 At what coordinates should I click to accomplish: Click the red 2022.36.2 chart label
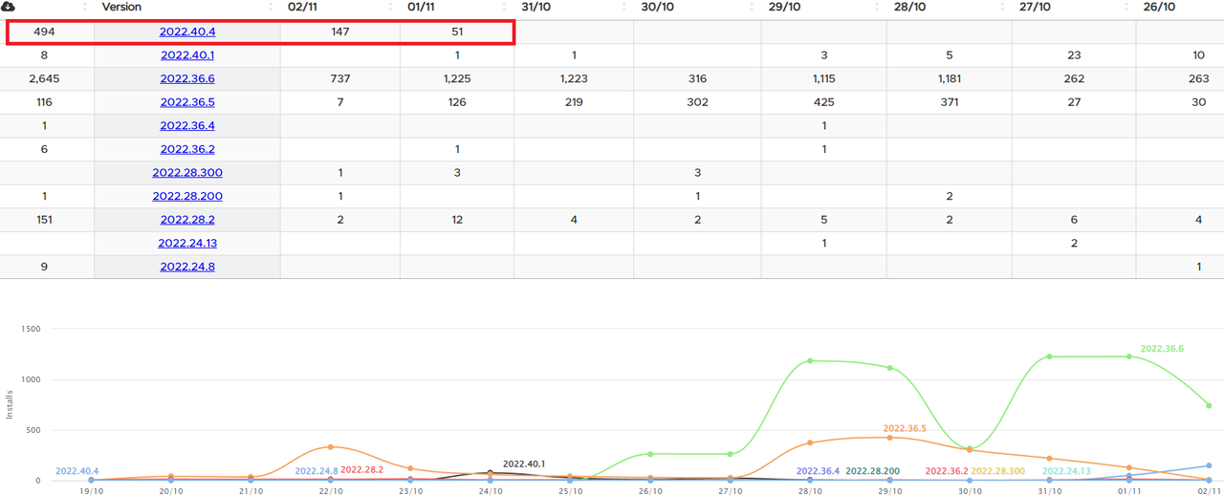[x=947, y=470]
